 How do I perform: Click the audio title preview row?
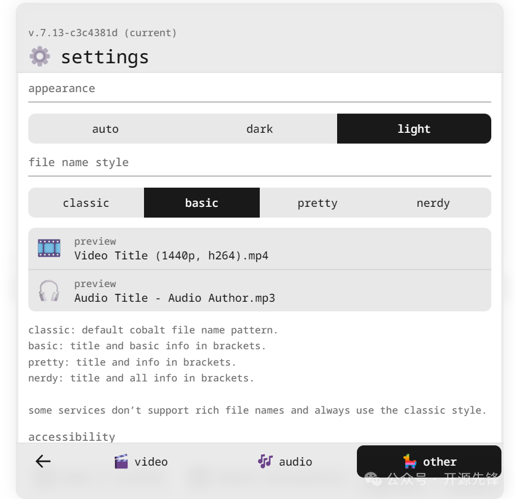tap(260, 291)
